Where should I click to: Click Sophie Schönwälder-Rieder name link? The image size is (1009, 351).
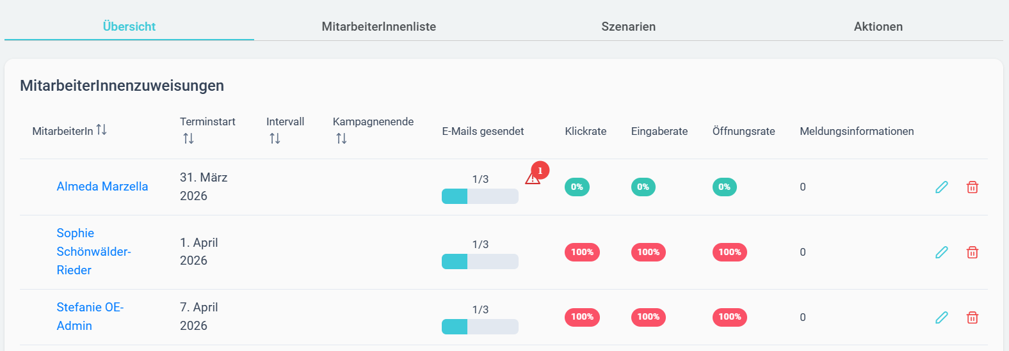93,251
